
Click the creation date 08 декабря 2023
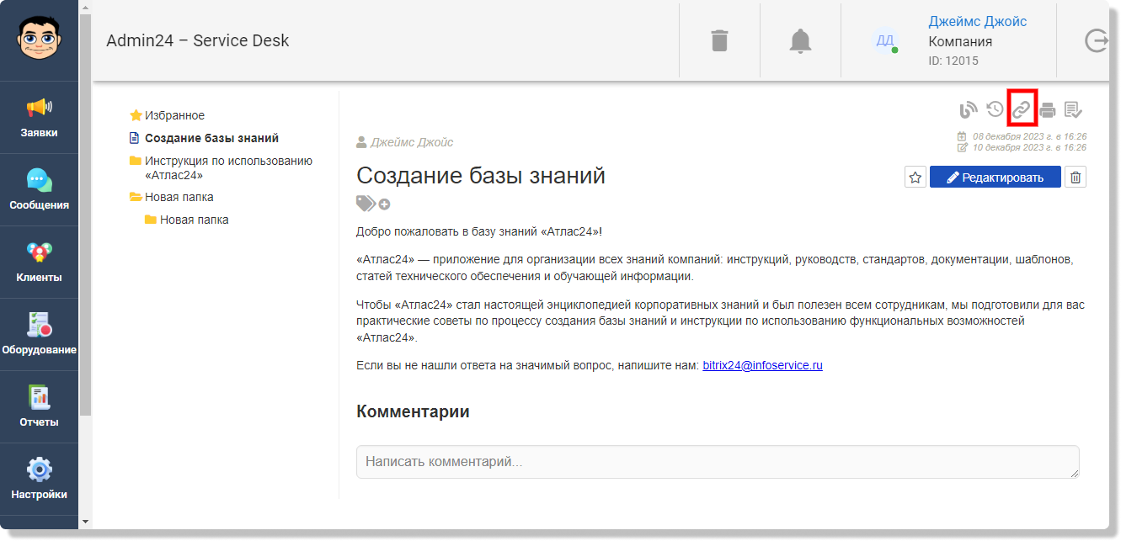tap(1029, 135)
